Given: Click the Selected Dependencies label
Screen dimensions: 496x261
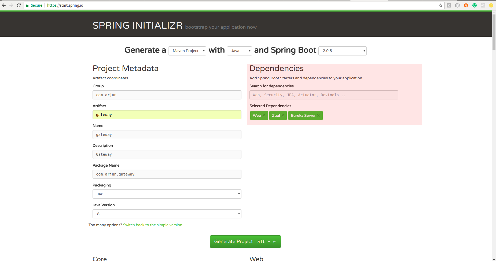Looking at the screenshot, I should click(x=270, y=106).
